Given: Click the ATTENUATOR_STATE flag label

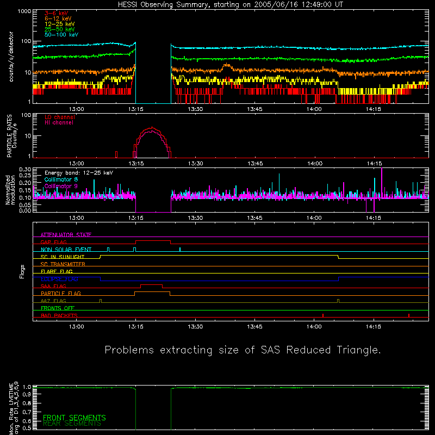Looking at the screenshot, I should click(x=66, y=235).
